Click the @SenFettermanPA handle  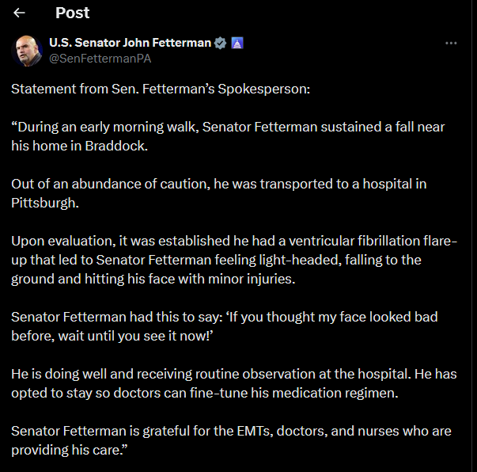point(100,59)
